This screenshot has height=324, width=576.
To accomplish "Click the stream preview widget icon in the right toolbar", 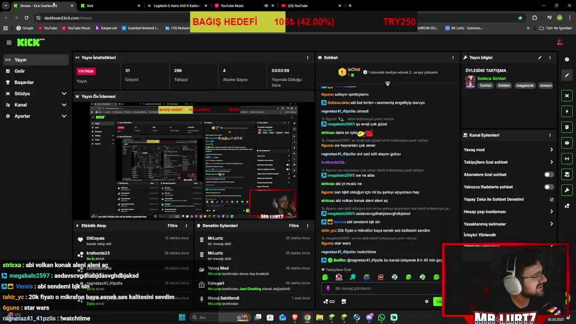I will (567, 95).
